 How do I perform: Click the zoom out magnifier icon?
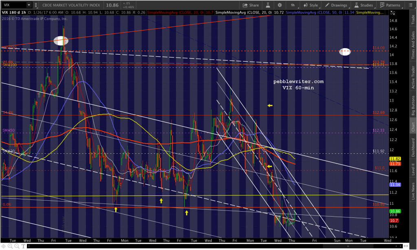(17, 246)
